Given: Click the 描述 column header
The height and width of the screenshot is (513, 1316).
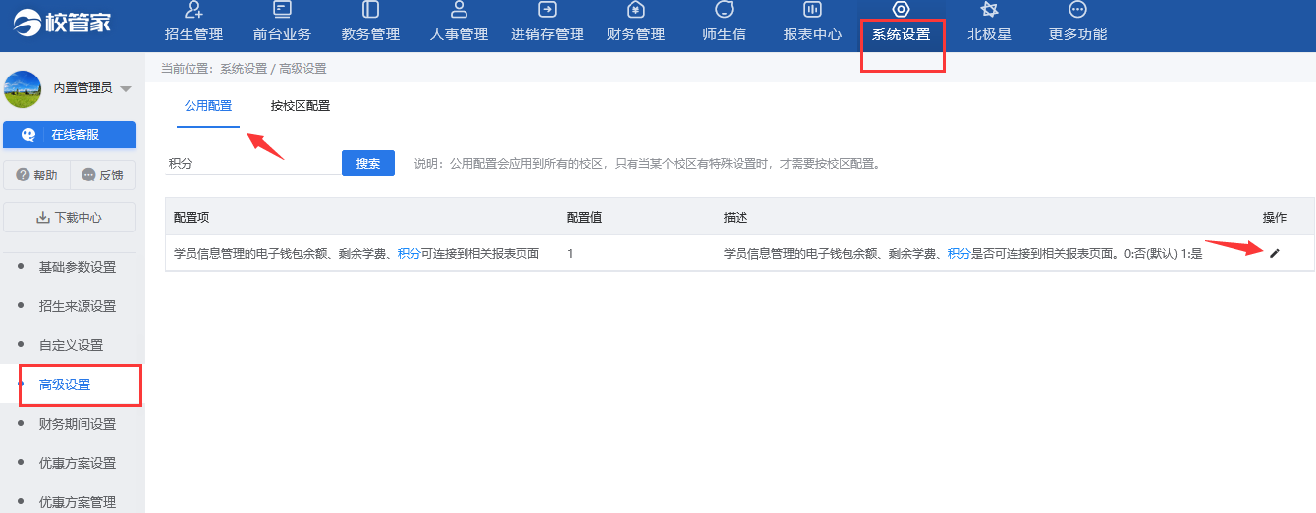Looking at the screenshot, I should tap(736, 217).
